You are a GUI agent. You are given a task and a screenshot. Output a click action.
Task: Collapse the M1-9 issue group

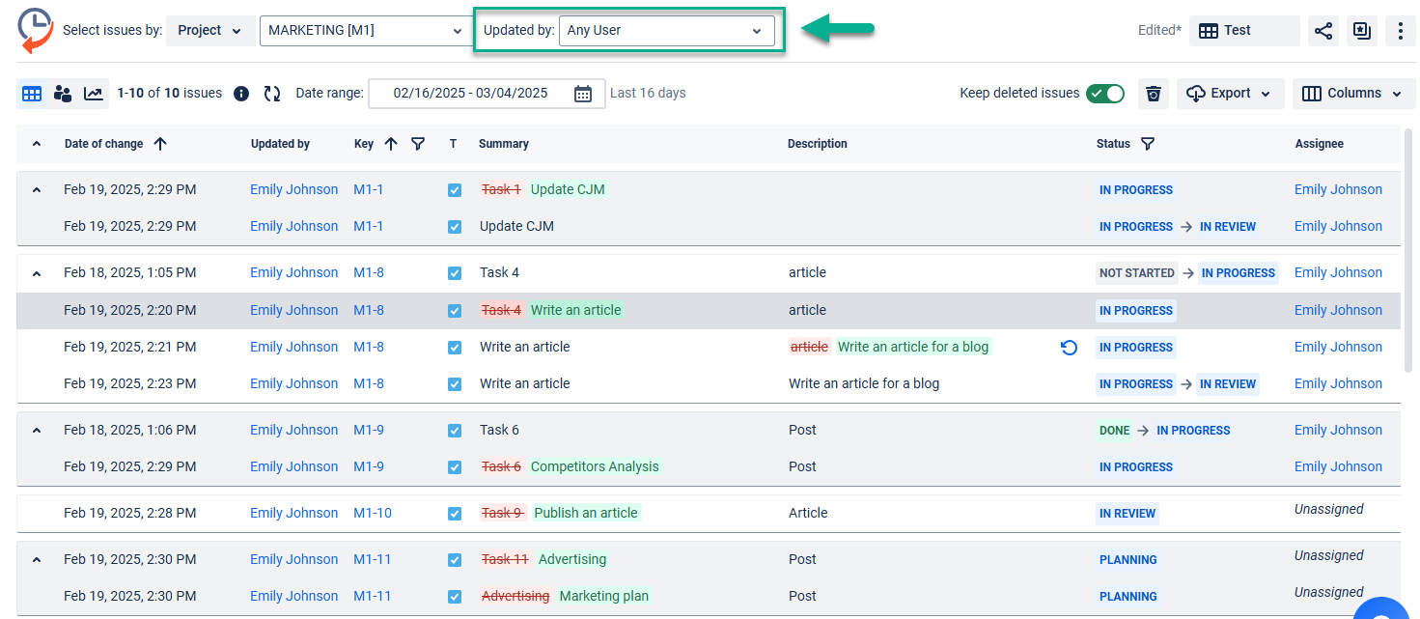tap(37, 431)
